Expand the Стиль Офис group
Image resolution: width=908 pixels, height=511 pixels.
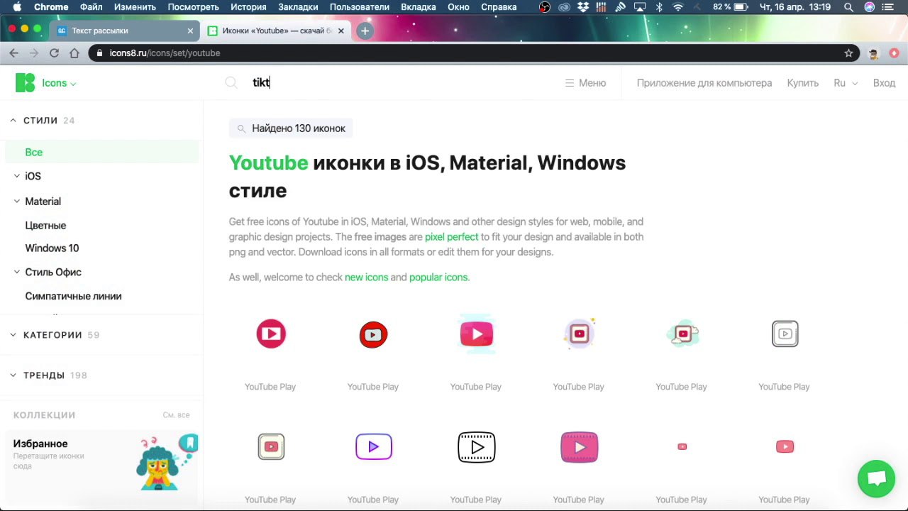17,272
